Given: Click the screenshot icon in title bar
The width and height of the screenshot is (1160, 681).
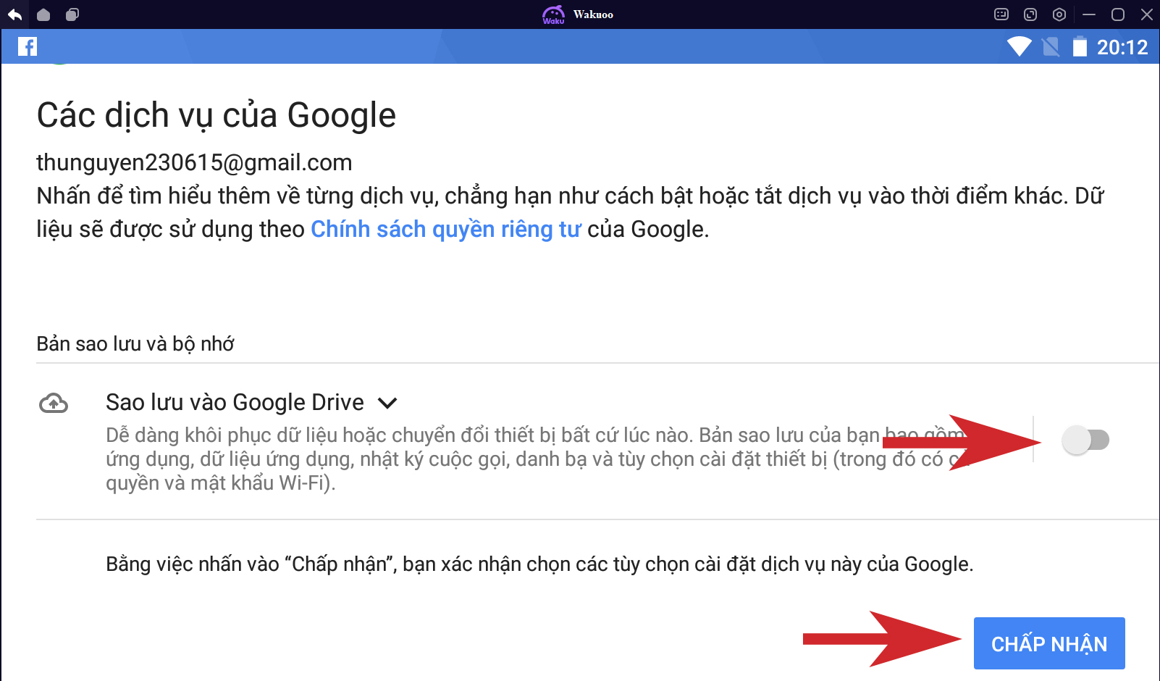Looking at the screenshot, I should tap(1030, 14).
